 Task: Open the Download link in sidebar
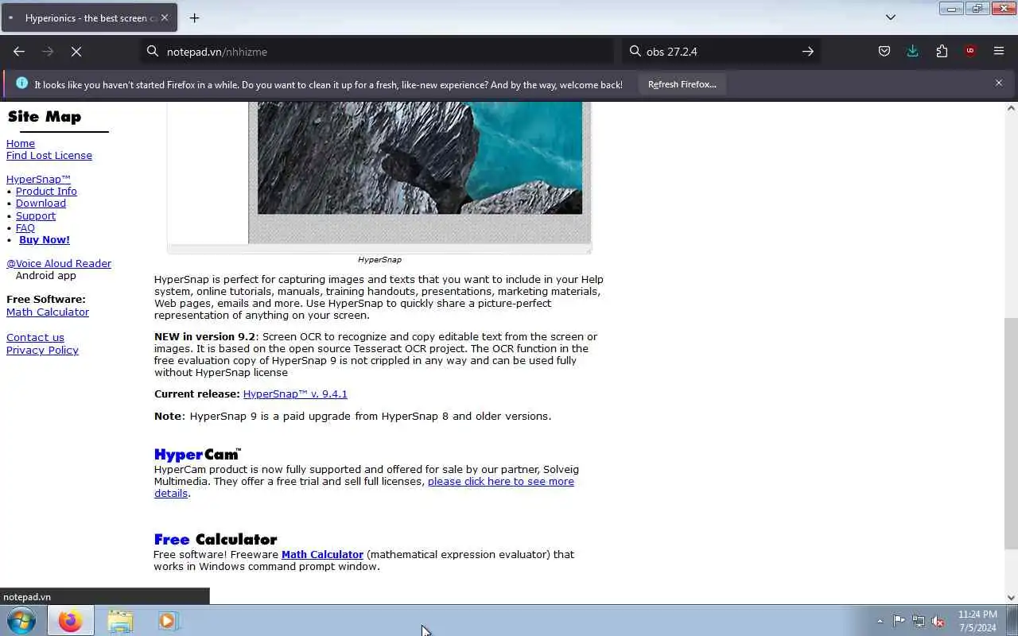tap(41, 204)
